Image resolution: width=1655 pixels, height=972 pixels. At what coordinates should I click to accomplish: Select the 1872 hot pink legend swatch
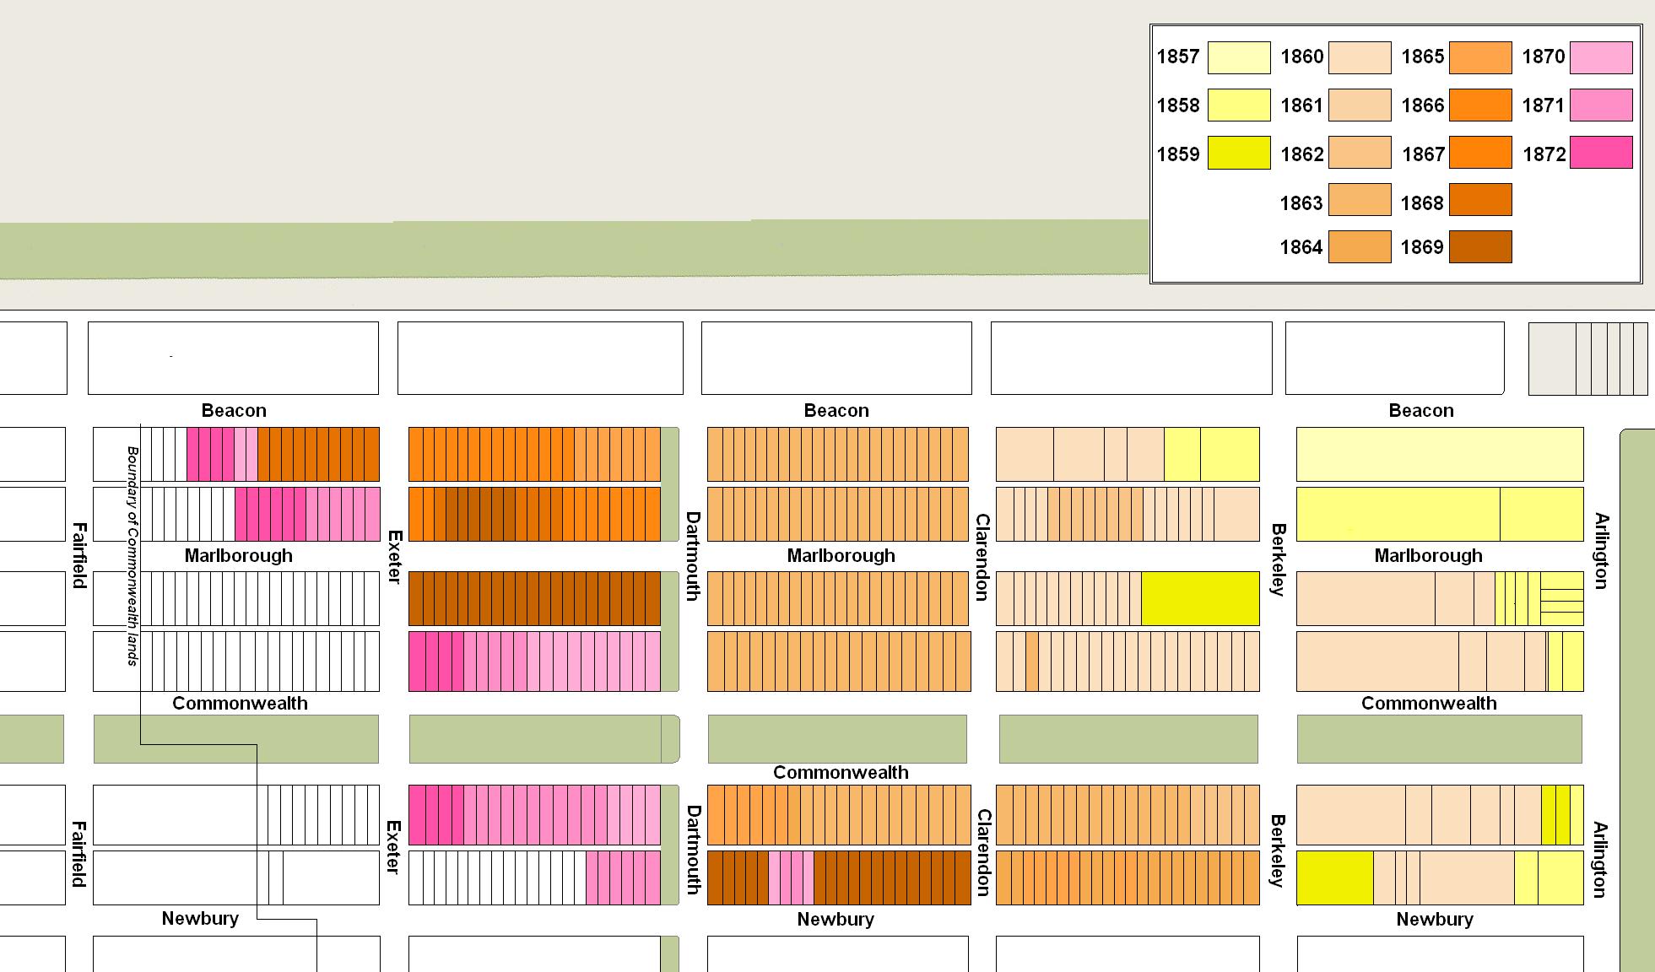(x=1600, y=154)
